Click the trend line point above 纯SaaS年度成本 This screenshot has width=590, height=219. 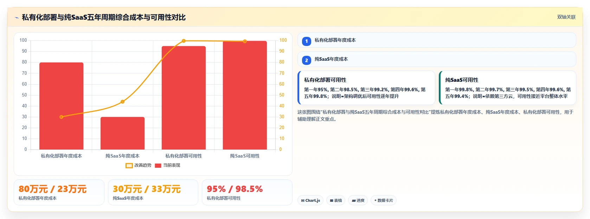click(122, 102)
